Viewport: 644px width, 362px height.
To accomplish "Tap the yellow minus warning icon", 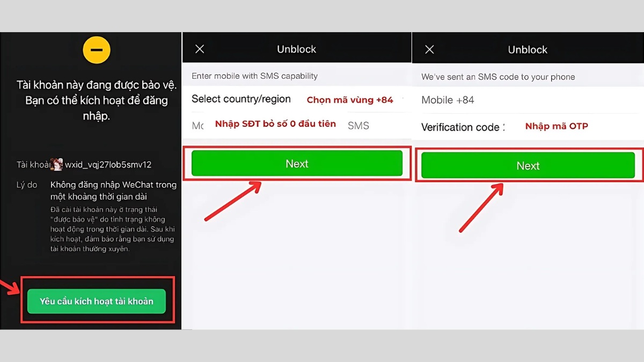I will pos(97,50).
